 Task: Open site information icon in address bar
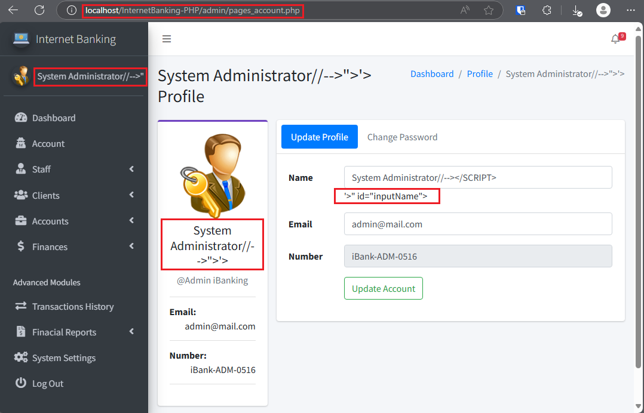point(72,10)
